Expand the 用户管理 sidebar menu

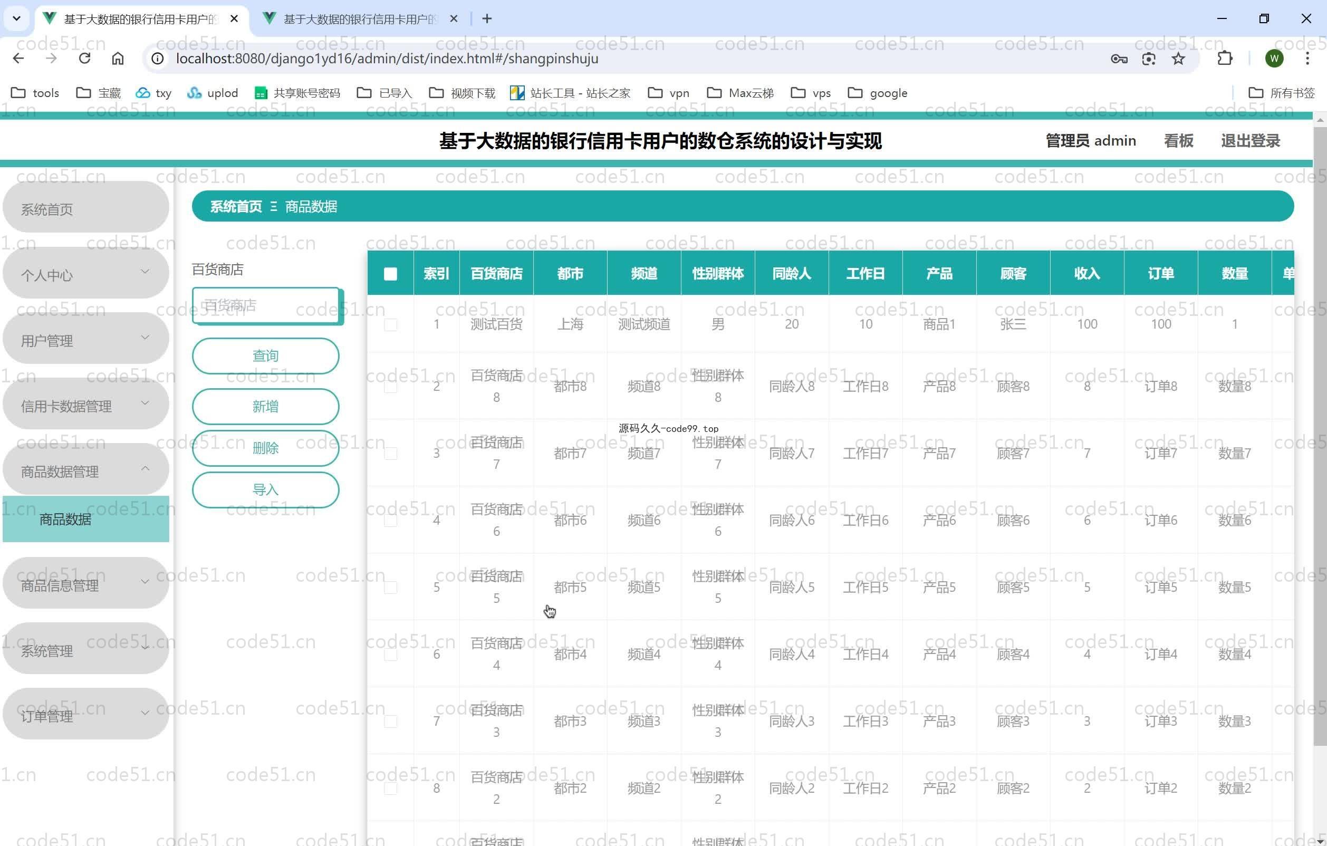tap(86, 340)
